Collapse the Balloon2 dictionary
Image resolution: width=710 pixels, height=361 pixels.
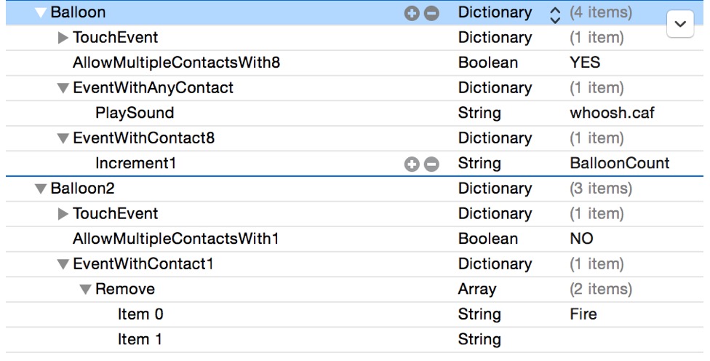click(40, 189)
